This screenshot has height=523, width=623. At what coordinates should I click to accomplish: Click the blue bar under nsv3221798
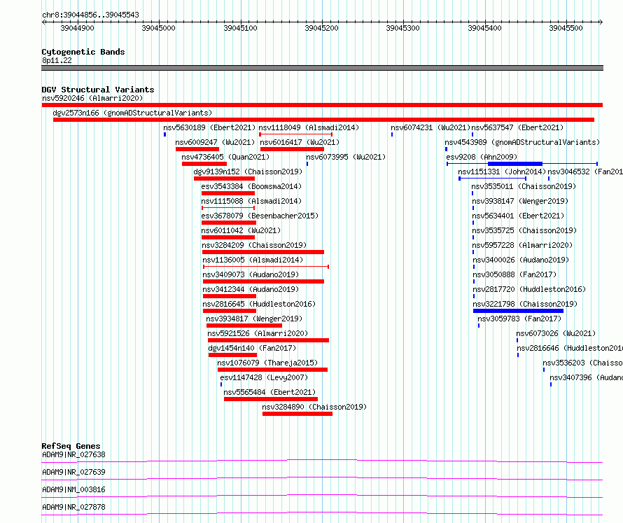518,311
